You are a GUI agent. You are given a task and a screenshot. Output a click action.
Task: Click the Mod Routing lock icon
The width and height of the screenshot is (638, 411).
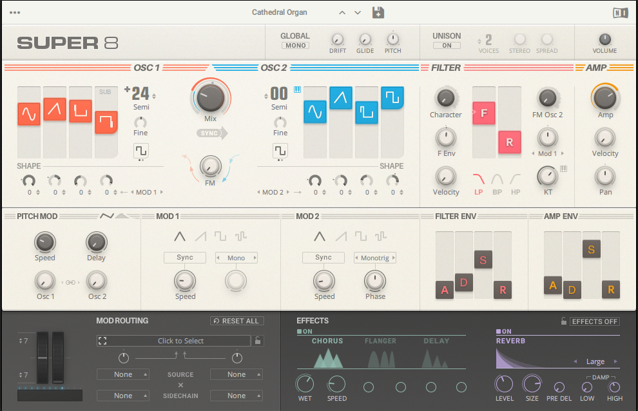[x=258, y=341]
